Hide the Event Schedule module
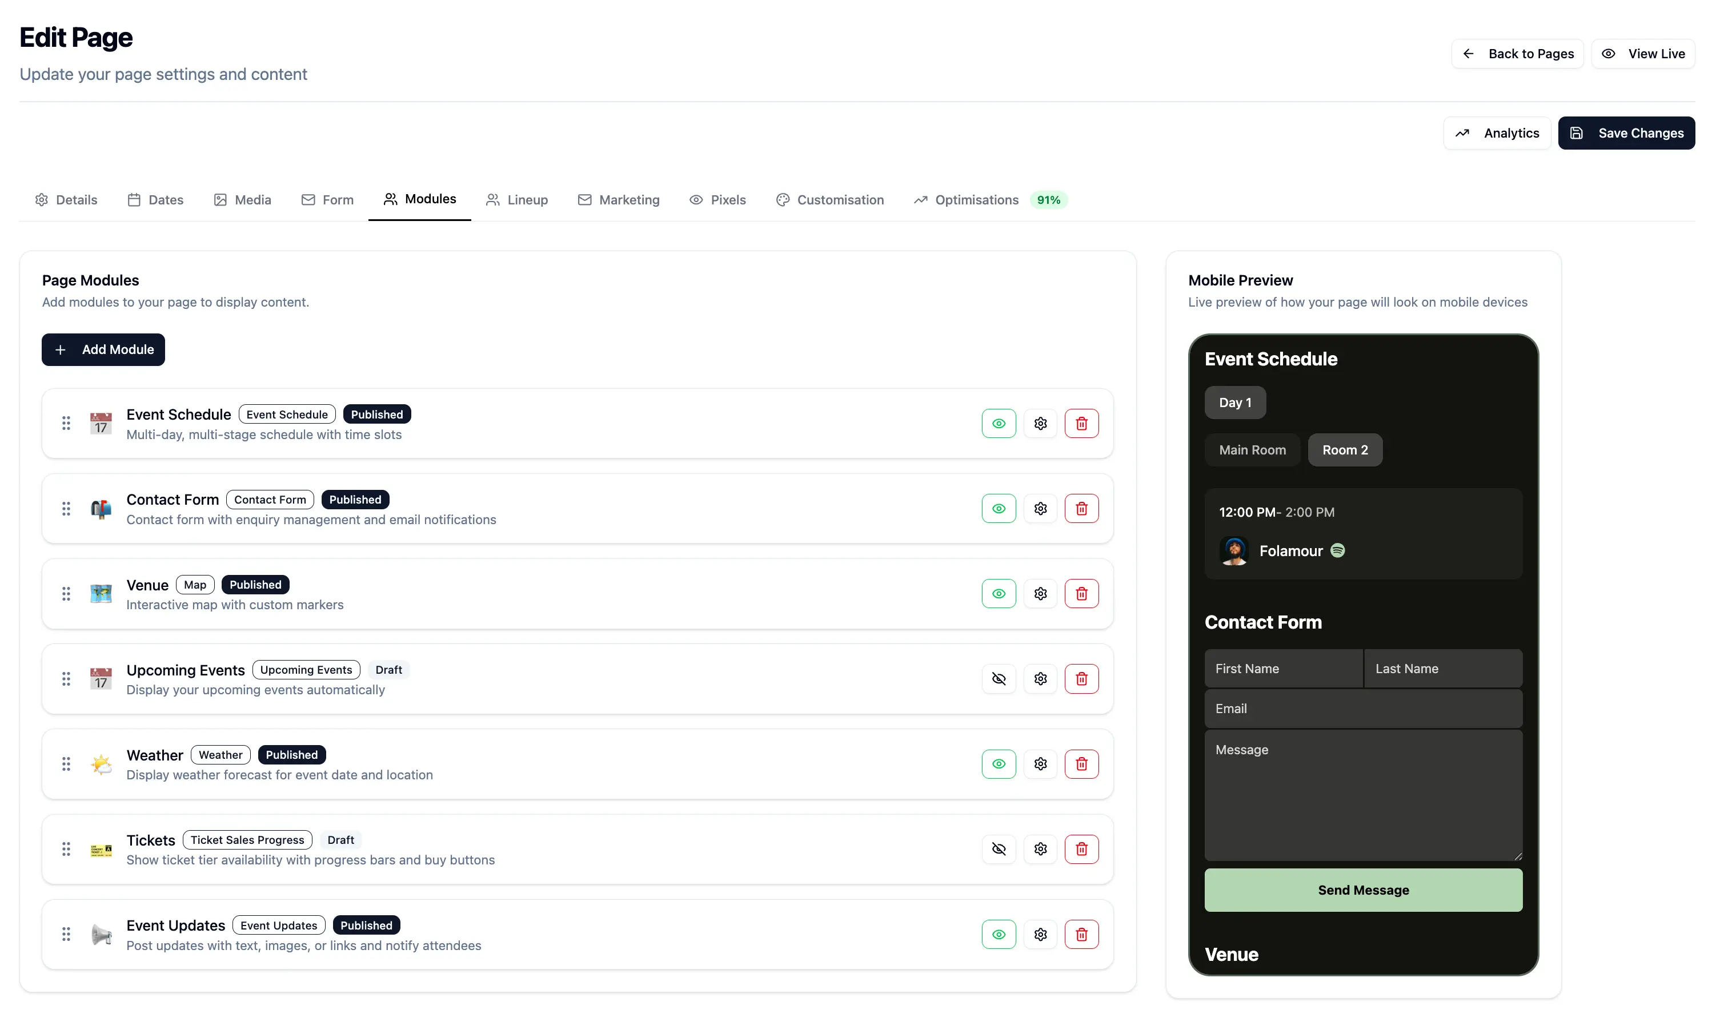 pyautogui.click(x=998, y=423)
